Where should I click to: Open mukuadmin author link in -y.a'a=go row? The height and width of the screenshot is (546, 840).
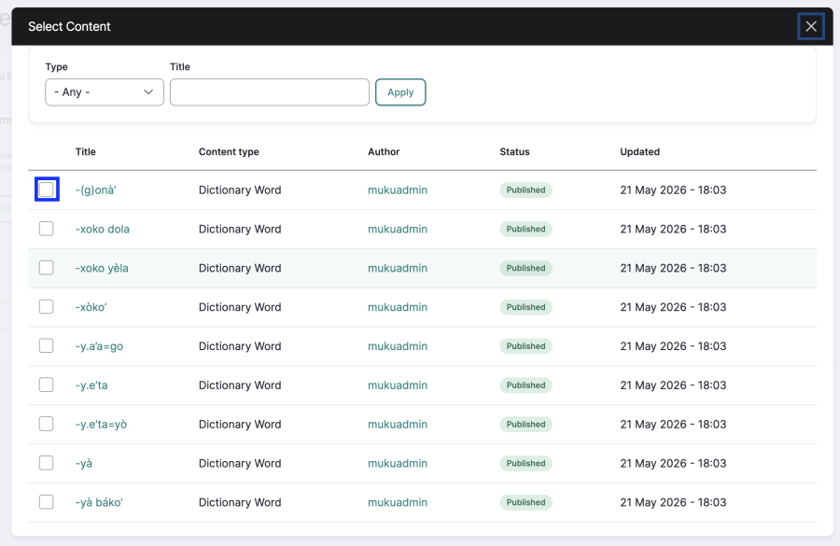398,346
